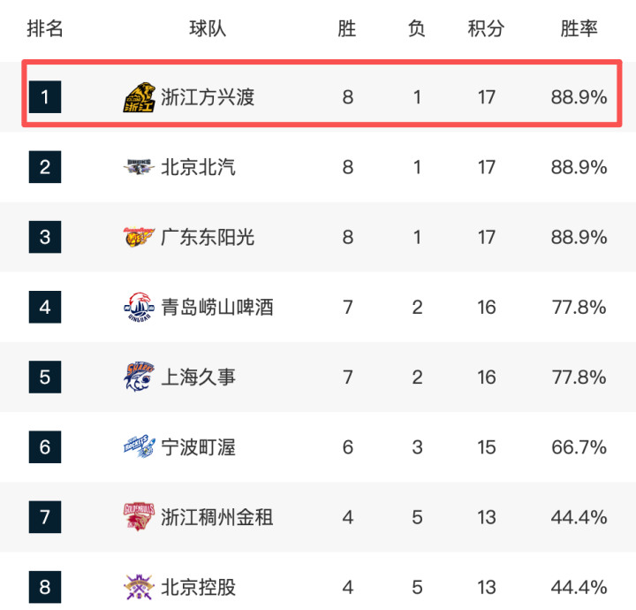The width and height of the screenshot is (636, 610).
Task: Open the 上海久事 team name link
Action: 198,377
